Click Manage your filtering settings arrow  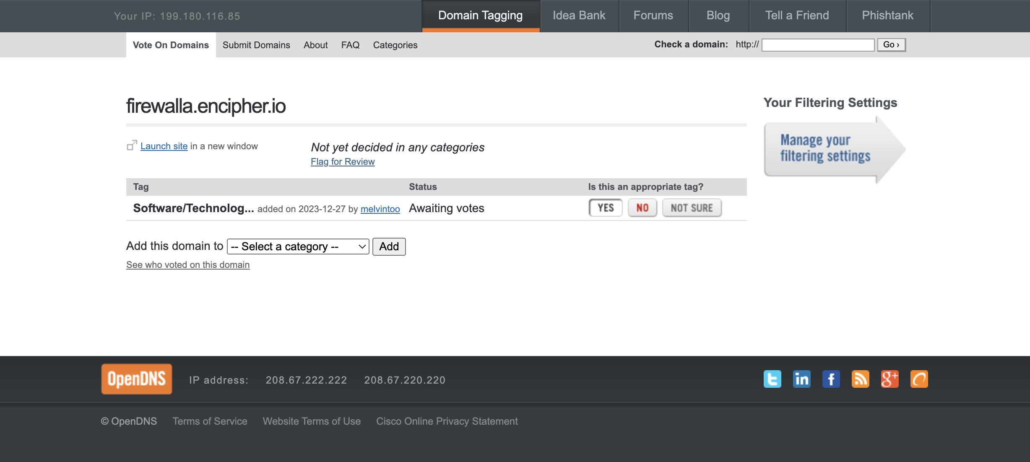coord(835,149)
